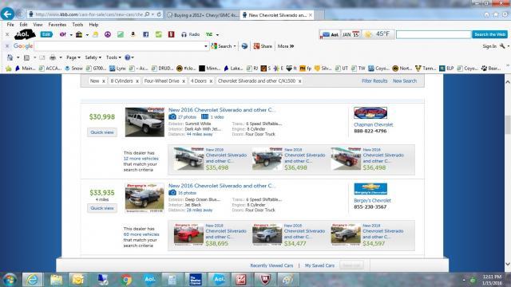The width and height of the screenshot is (511, 287).
Task: Open Google Chrome from the taskbar
Action: 126,280
